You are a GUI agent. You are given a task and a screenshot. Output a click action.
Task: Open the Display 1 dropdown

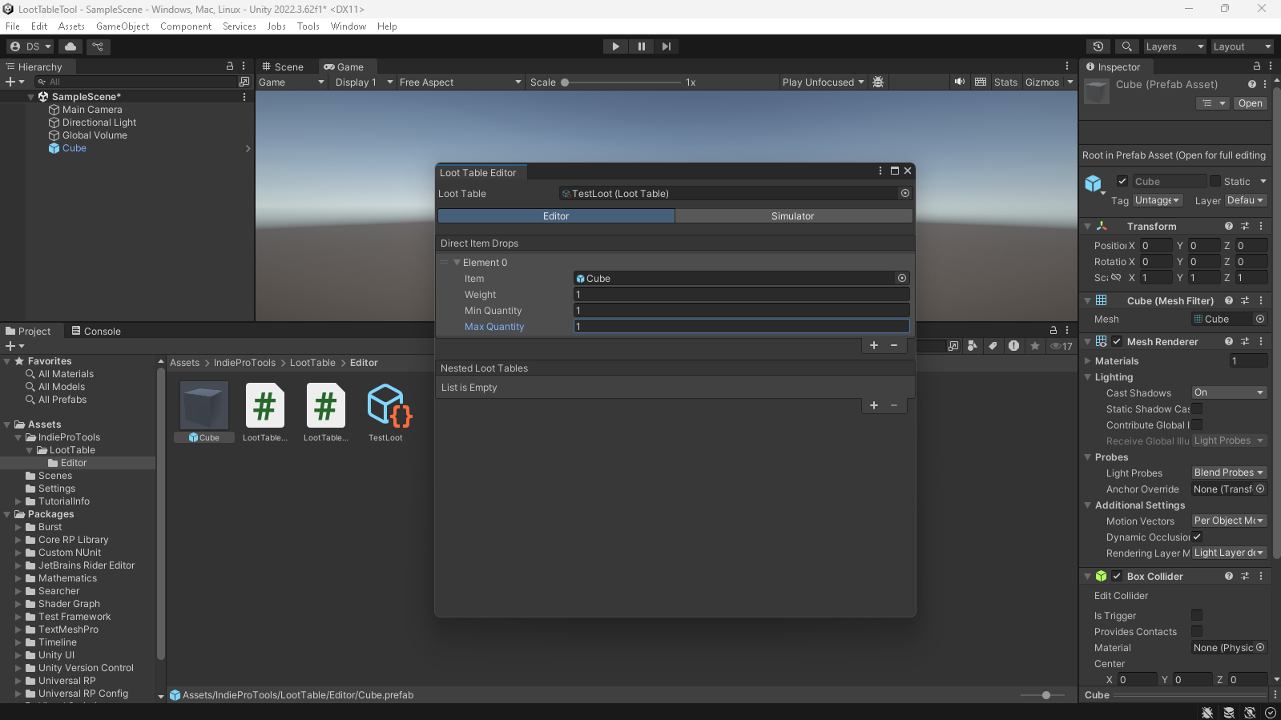point(364,82)
